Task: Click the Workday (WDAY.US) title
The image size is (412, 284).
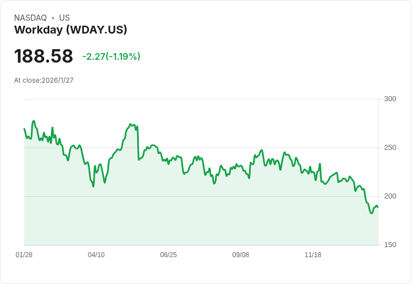Action: [71, 30]
